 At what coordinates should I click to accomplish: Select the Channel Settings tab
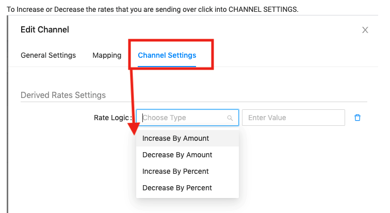167,55
